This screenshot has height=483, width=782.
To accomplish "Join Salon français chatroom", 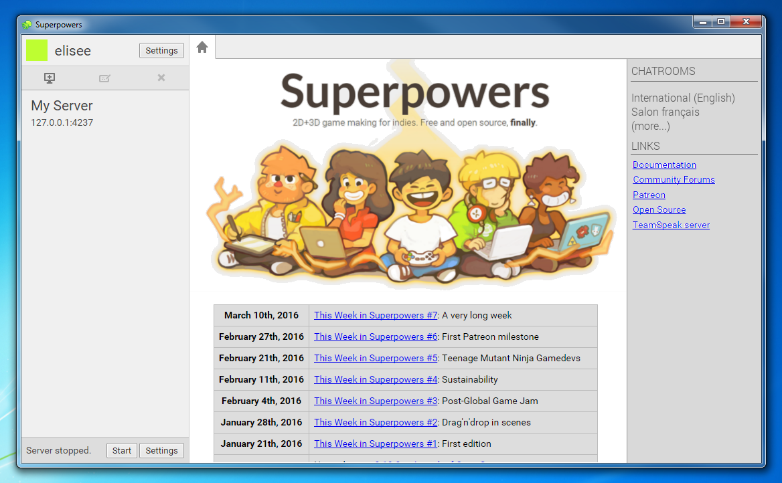I will coord(666,112).
